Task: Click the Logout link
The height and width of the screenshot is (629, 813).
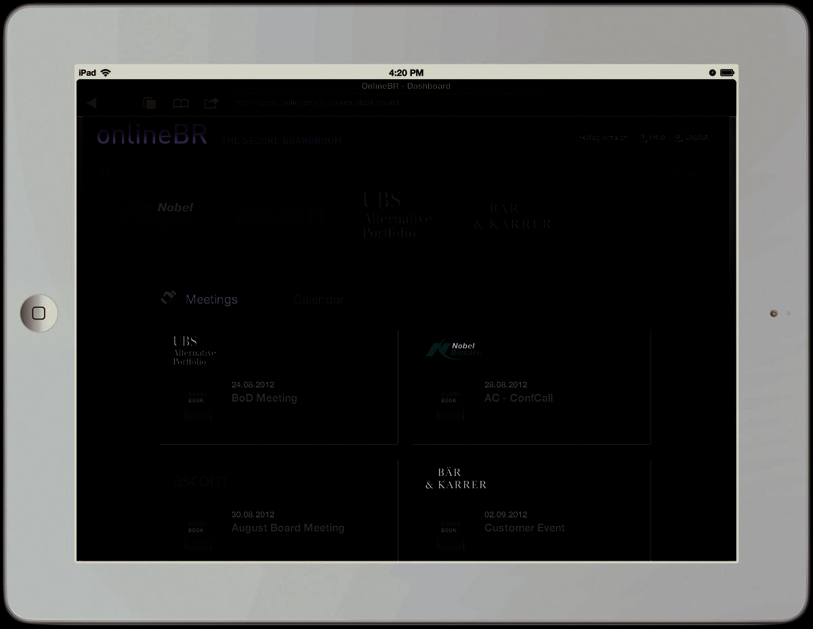Action: tap(691, 137)
